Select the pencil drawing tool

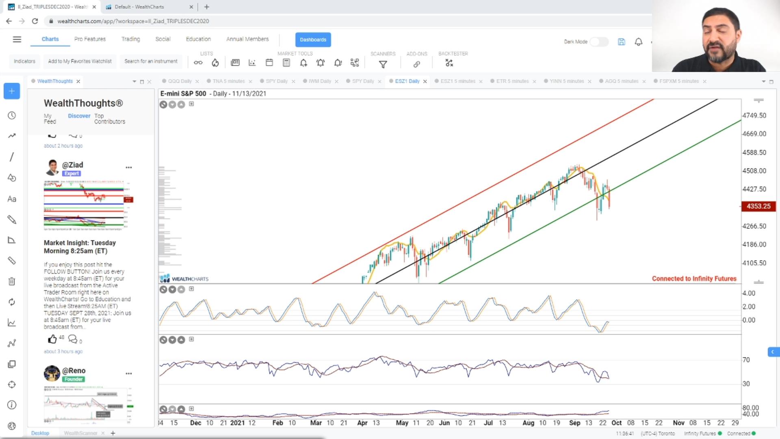tap(12, 220)
